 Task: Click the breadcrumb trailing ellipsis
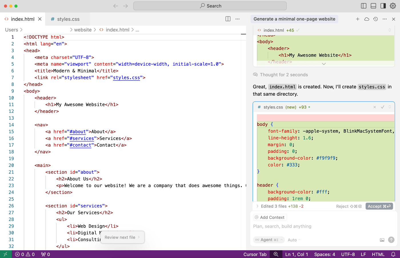coord(137,30)
